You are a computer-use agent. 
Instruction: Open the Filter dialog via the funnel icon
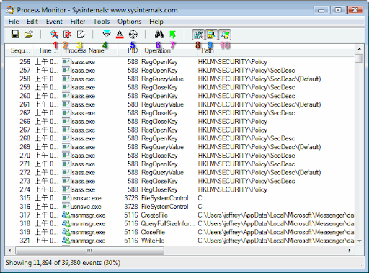(107, 35)
